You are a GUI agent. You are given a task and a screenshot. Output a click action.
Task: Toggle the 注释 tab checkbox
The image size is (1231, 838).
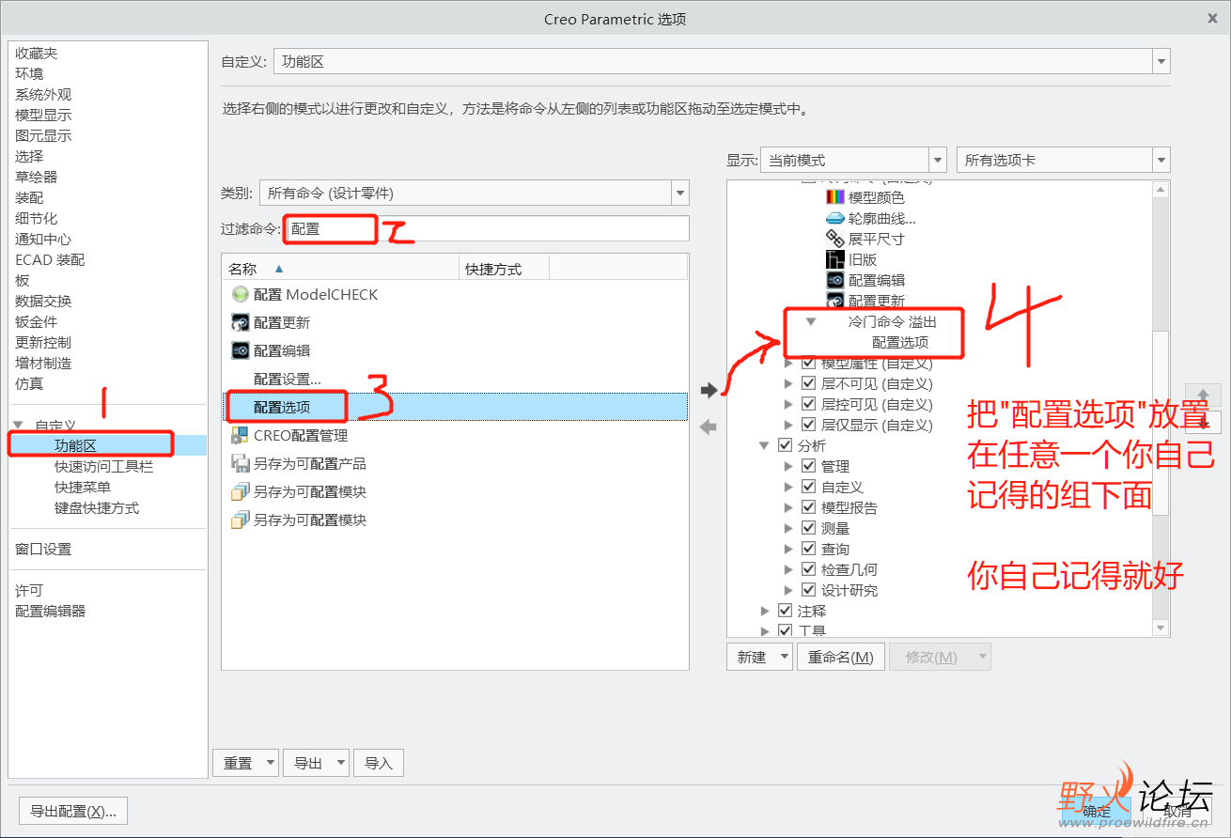[x=786, y=611]
